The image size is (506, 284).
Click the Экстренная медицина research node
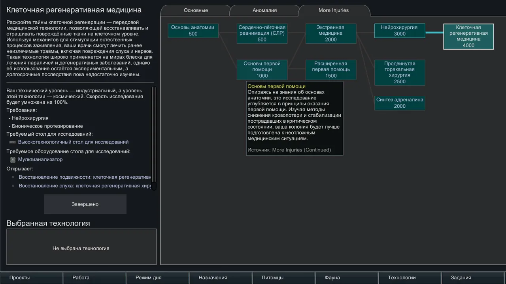(330, 34)
